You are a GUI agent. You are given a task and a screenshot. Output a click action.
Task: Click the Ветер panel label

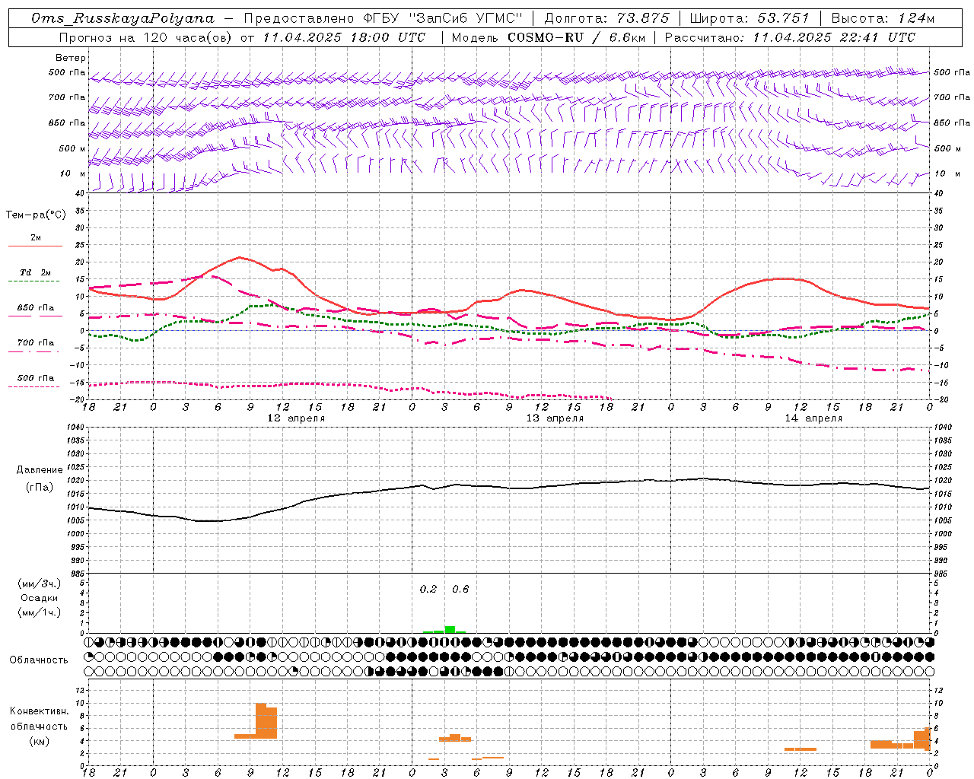point(71,58)
